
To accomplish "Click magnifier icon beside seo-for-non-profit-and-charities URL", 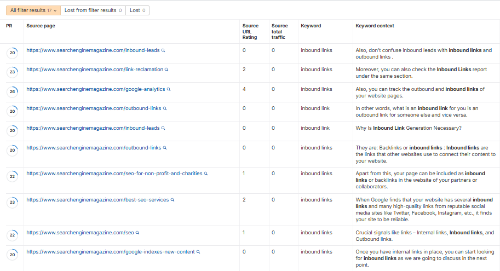I will click(x=206, y=174).
